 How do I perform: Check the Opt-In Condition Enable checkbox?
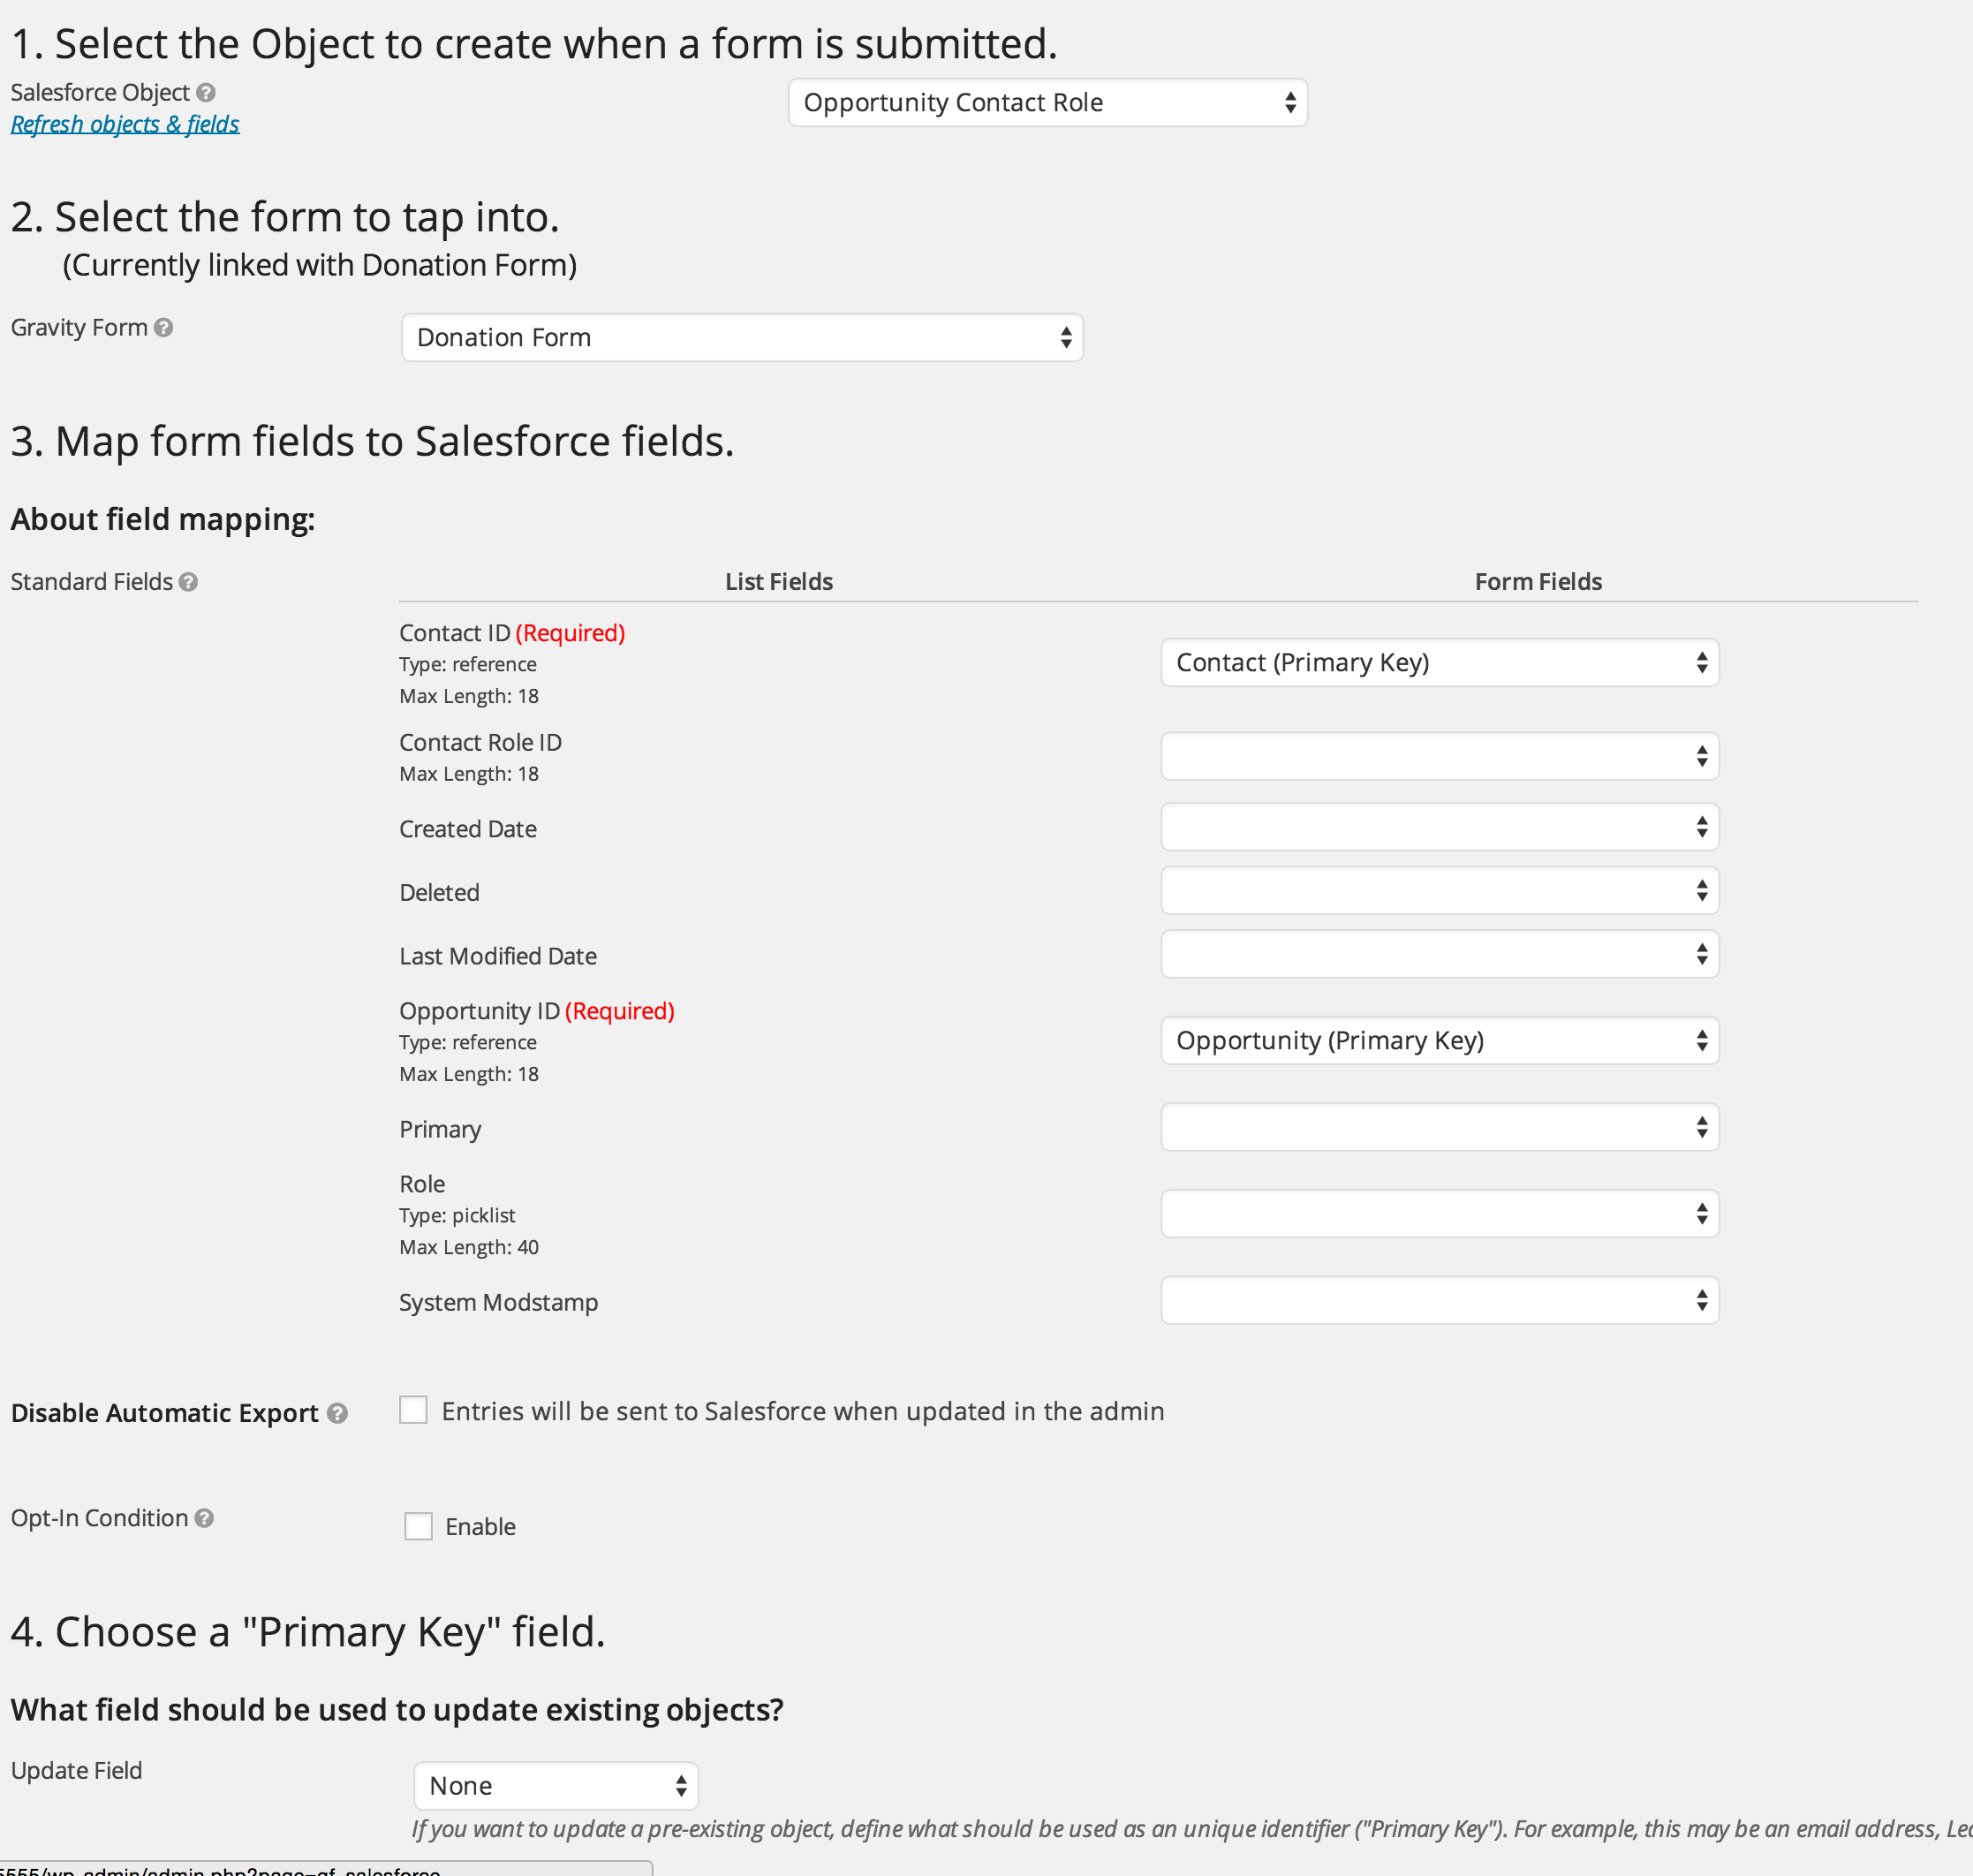[x=418, y=1526]
